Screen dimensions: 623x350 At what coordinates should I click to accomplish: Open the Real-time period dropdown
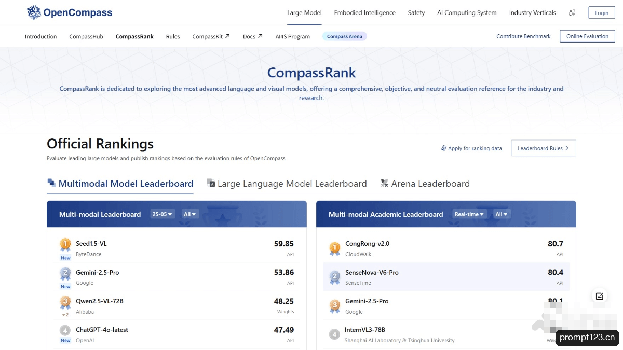[x=470, y=214]
